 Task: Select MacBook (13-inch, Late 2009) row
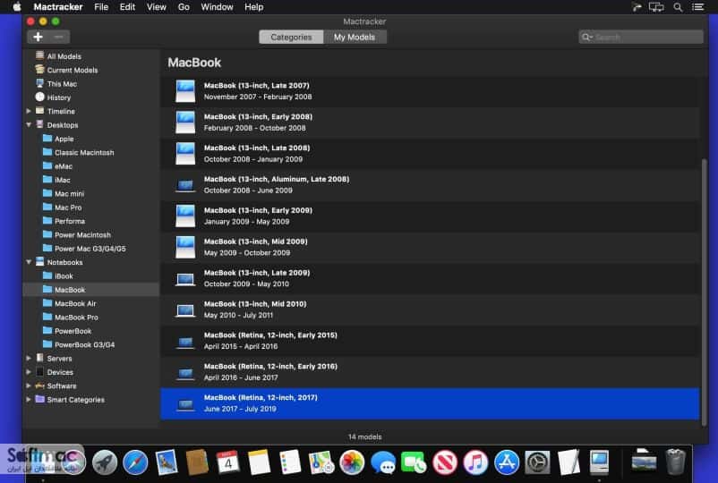(430, 278)
